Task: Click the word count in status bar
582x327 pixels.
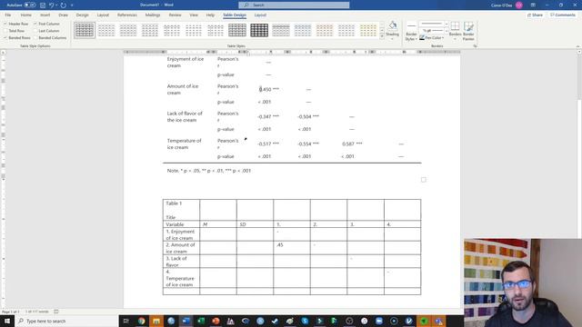Action: click(37, 312)
